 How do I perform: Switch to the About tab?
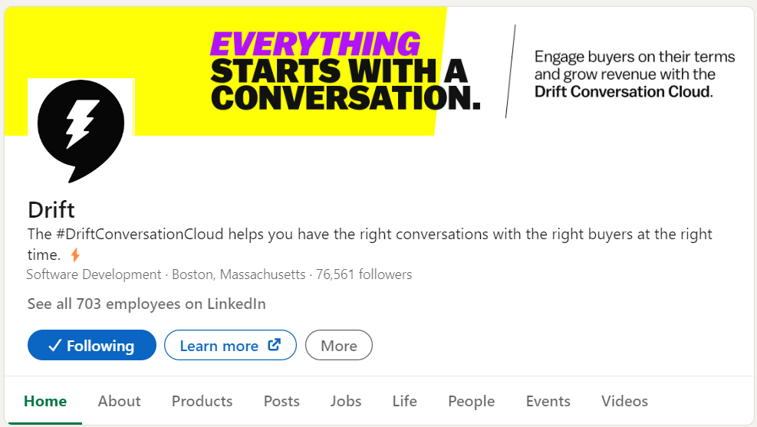[x=119, y=401]
